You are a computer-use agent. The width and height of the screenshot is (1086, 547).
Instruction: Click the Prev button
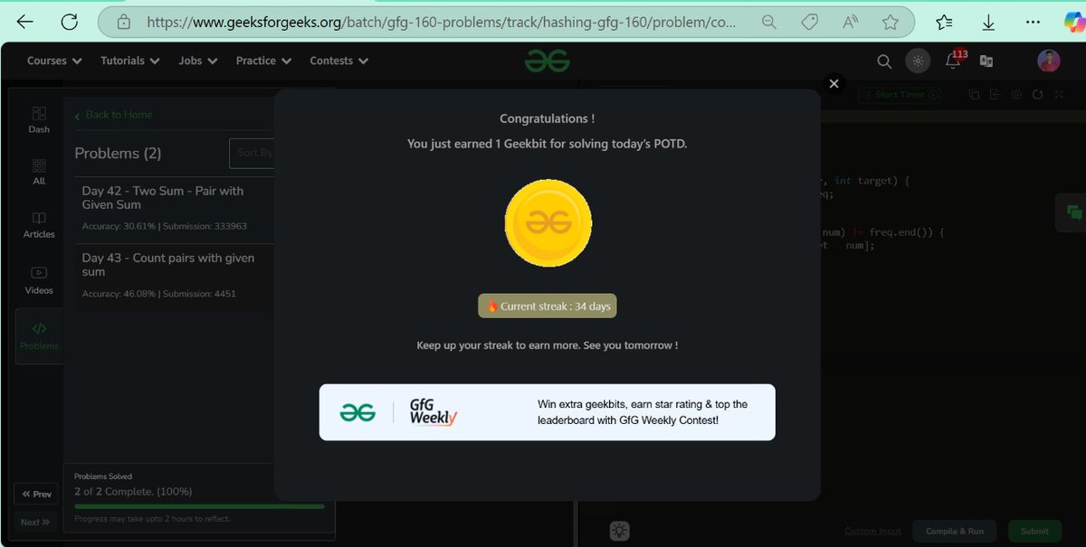tap(36, 494)
